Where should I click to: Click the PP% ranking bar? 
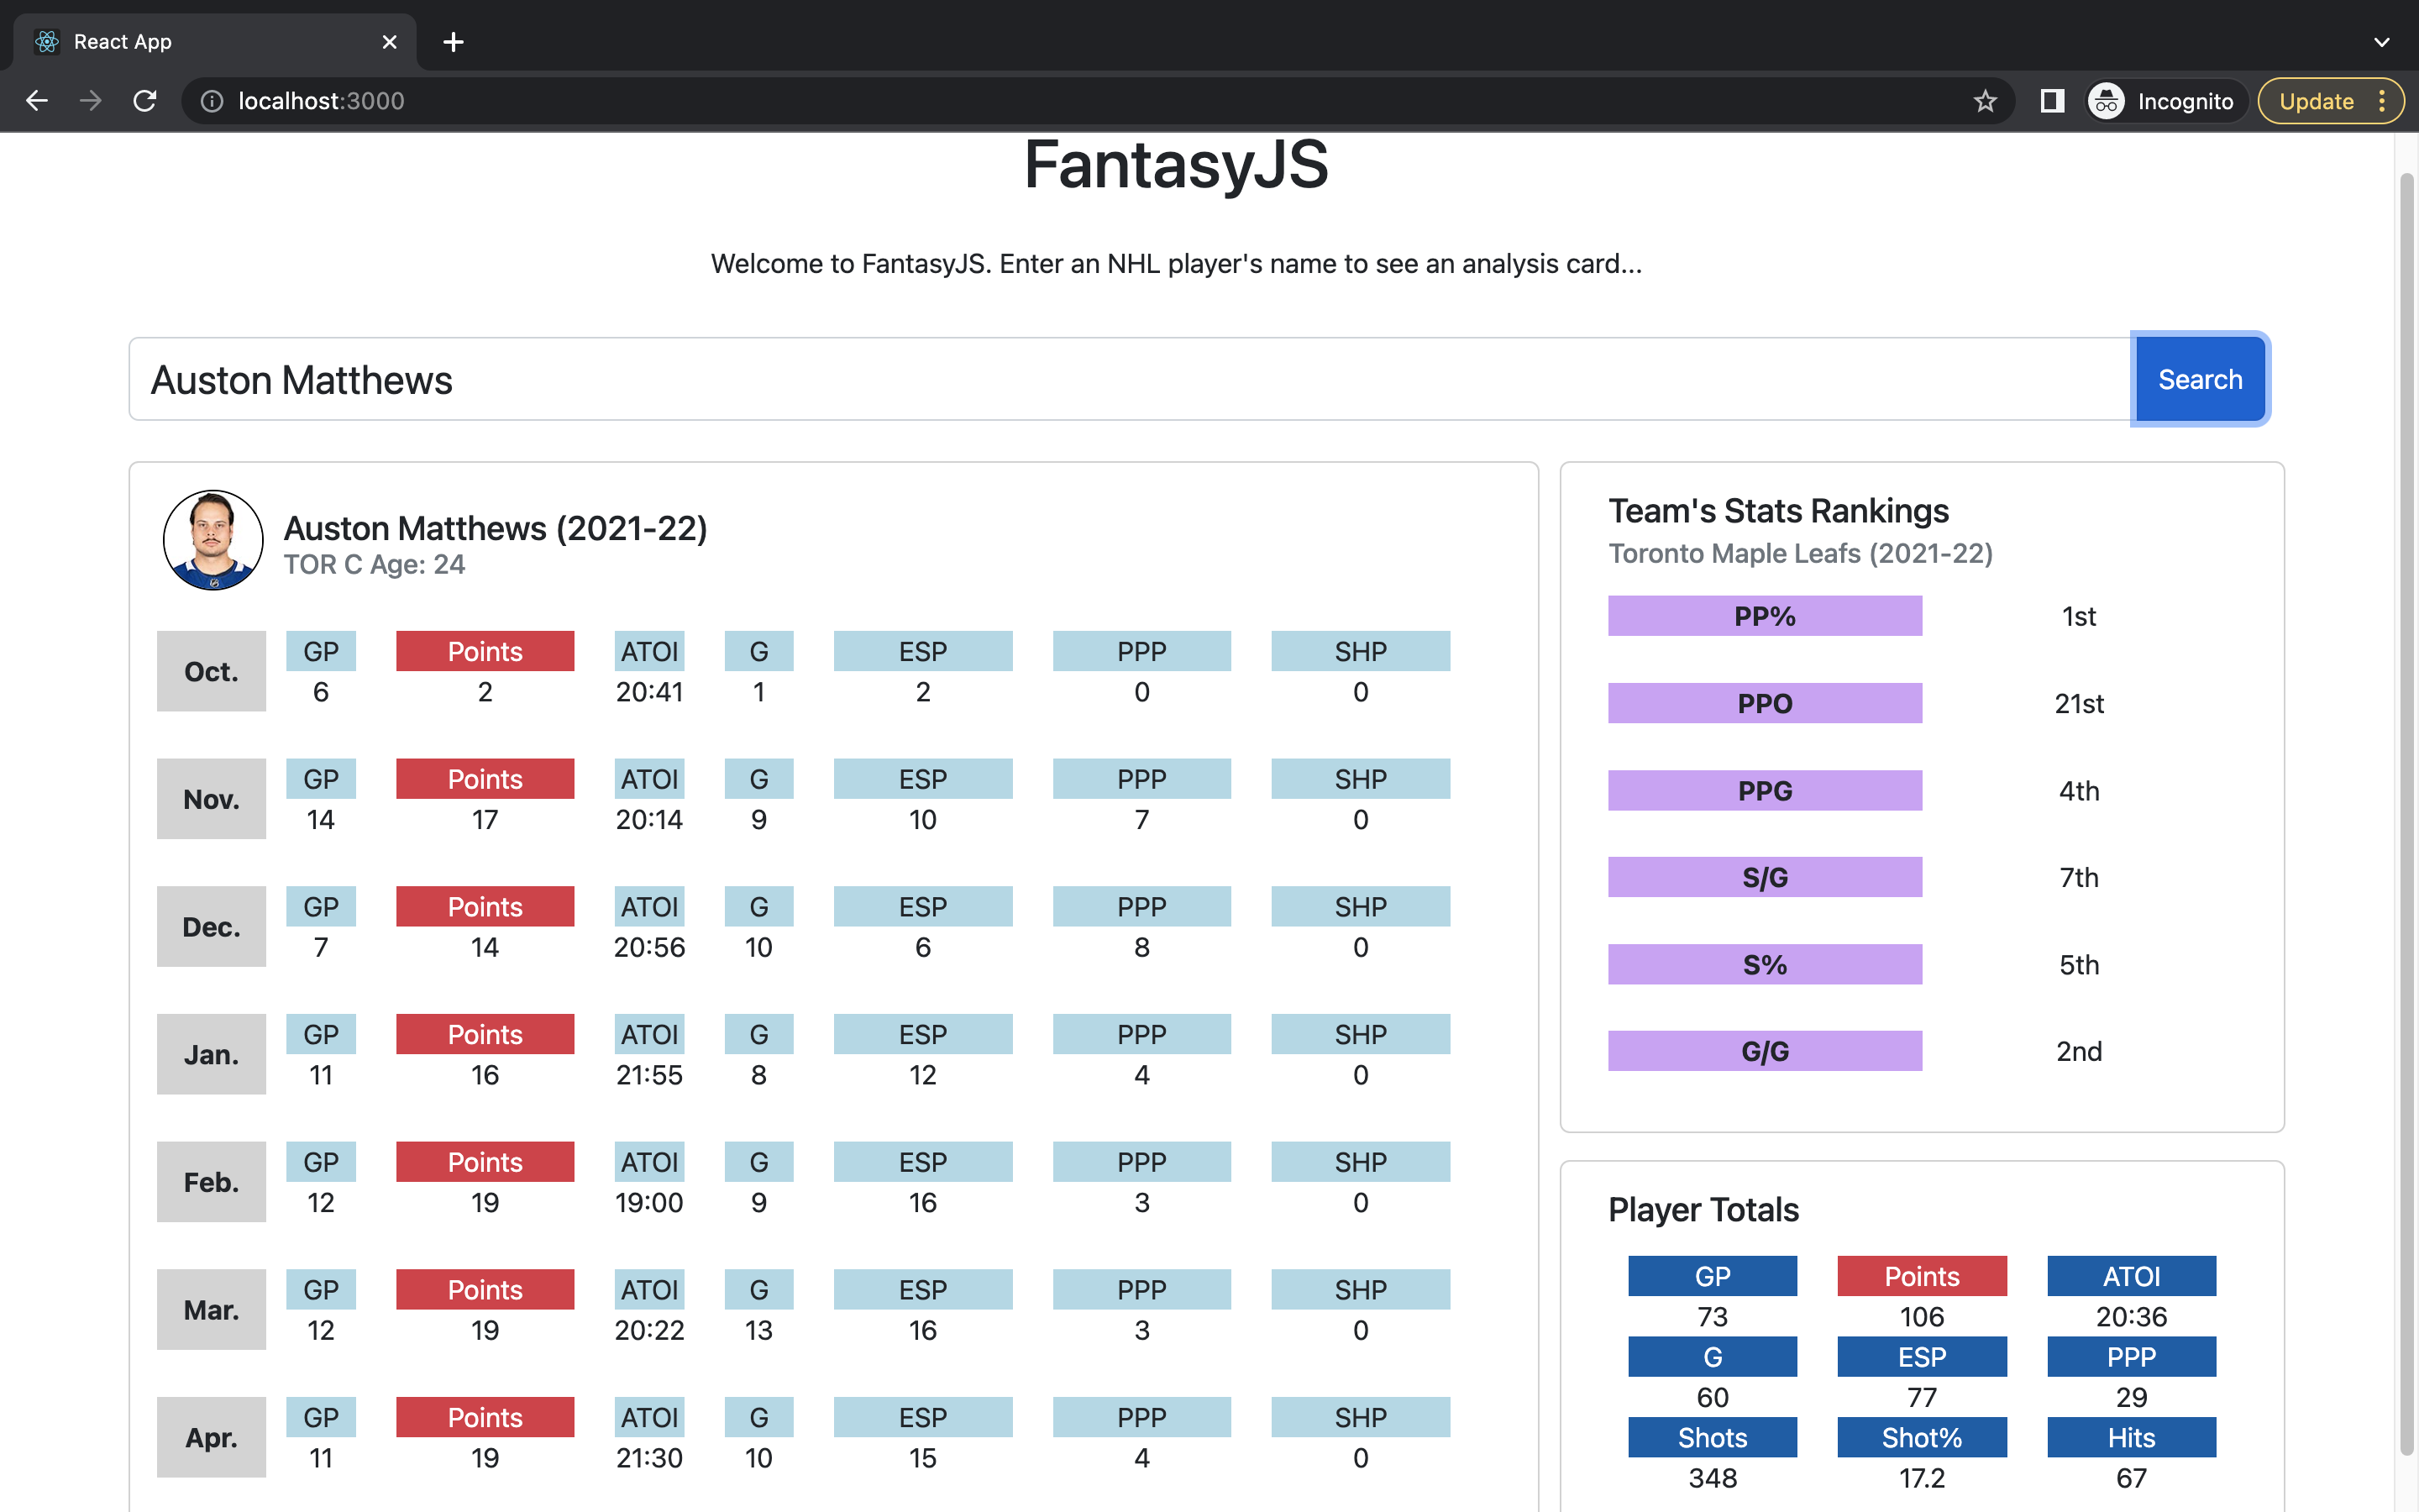[x=1764, y=616]
